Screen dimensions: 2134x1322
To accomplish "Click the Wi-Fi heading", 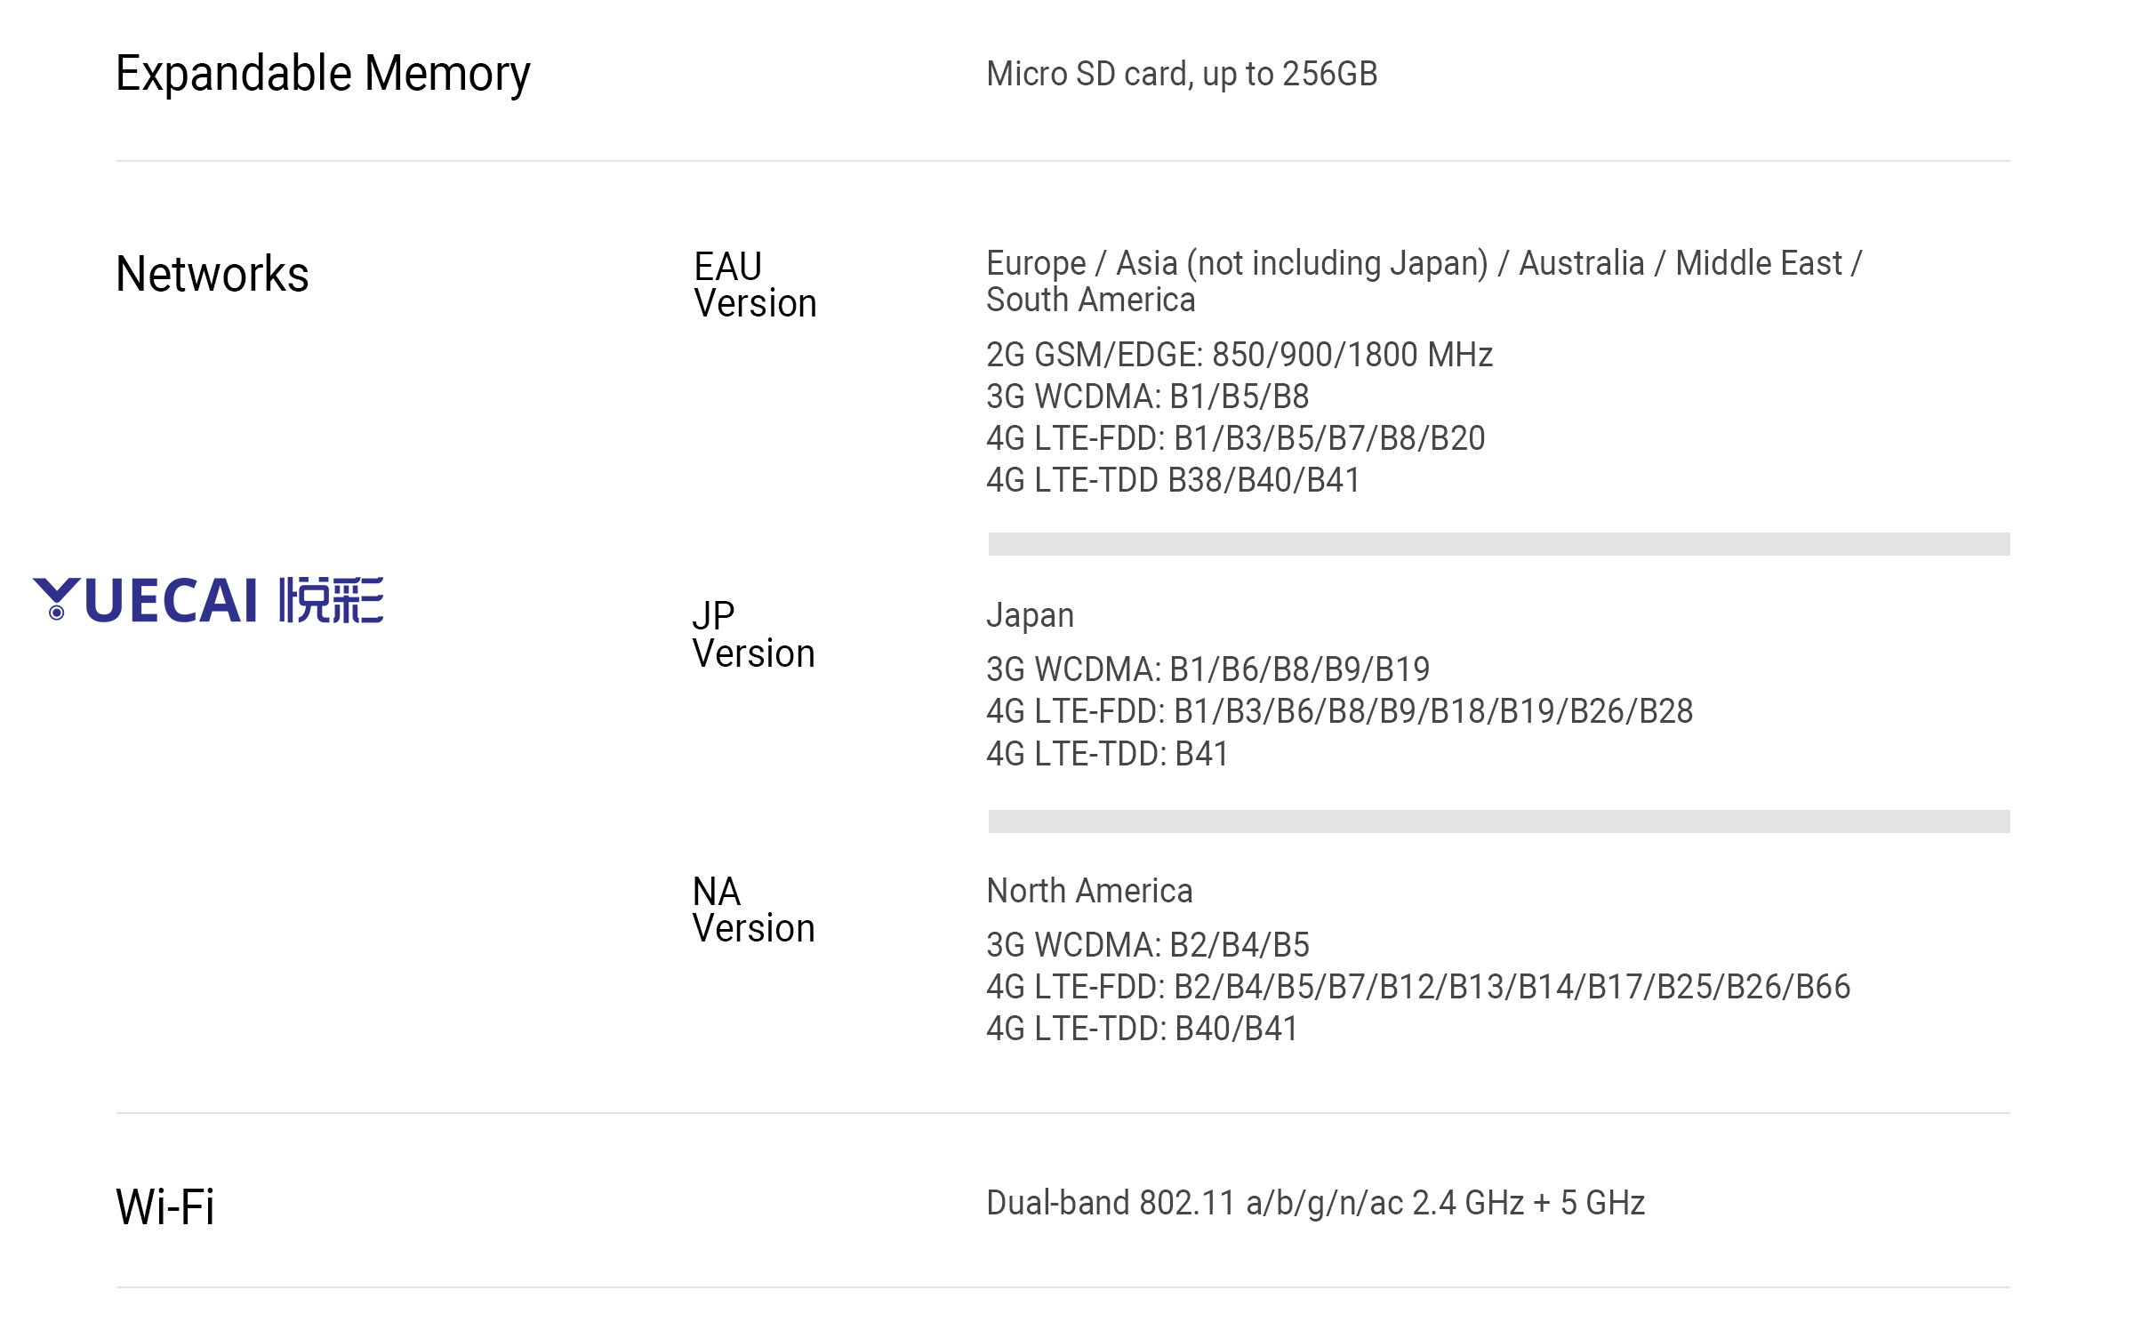I will point(165,1206).
